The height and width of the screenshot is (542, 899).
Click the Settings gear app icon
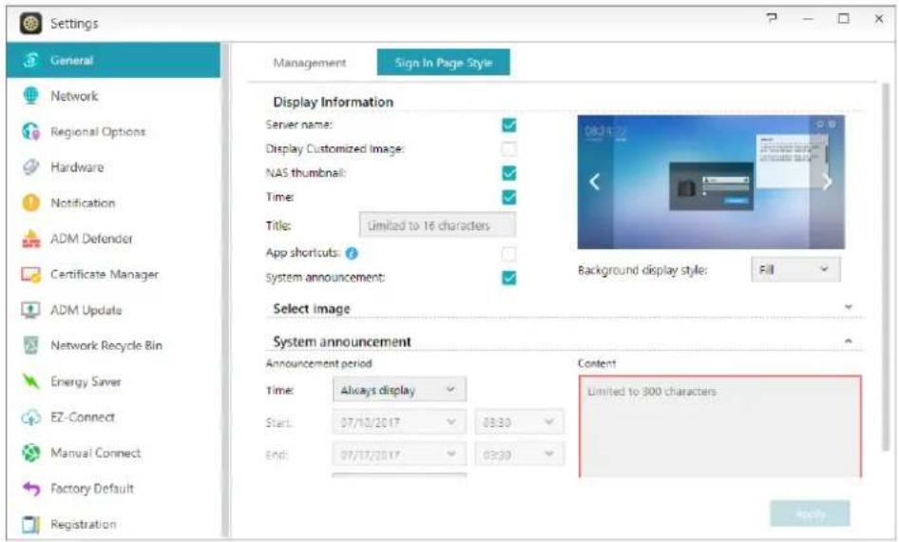[30, 23]
